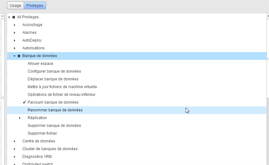The width and height of the screenshot is (269, 165).
Task: Select the All Privileges label
Action: tap(28, 17)
